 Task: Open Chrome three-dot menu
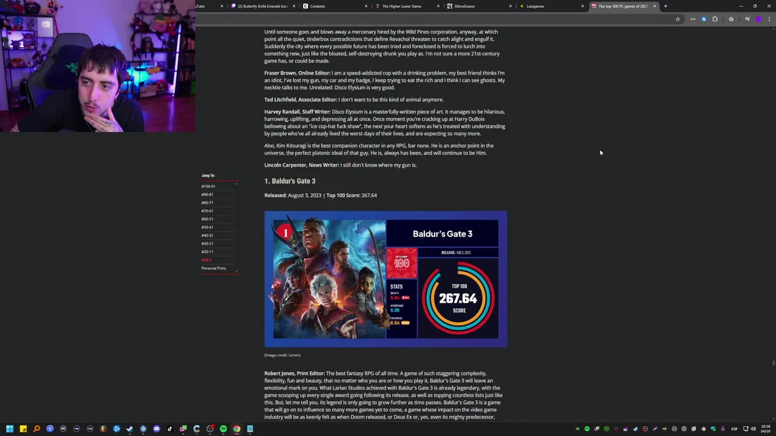pyautogui.click(x=769, y=19)
